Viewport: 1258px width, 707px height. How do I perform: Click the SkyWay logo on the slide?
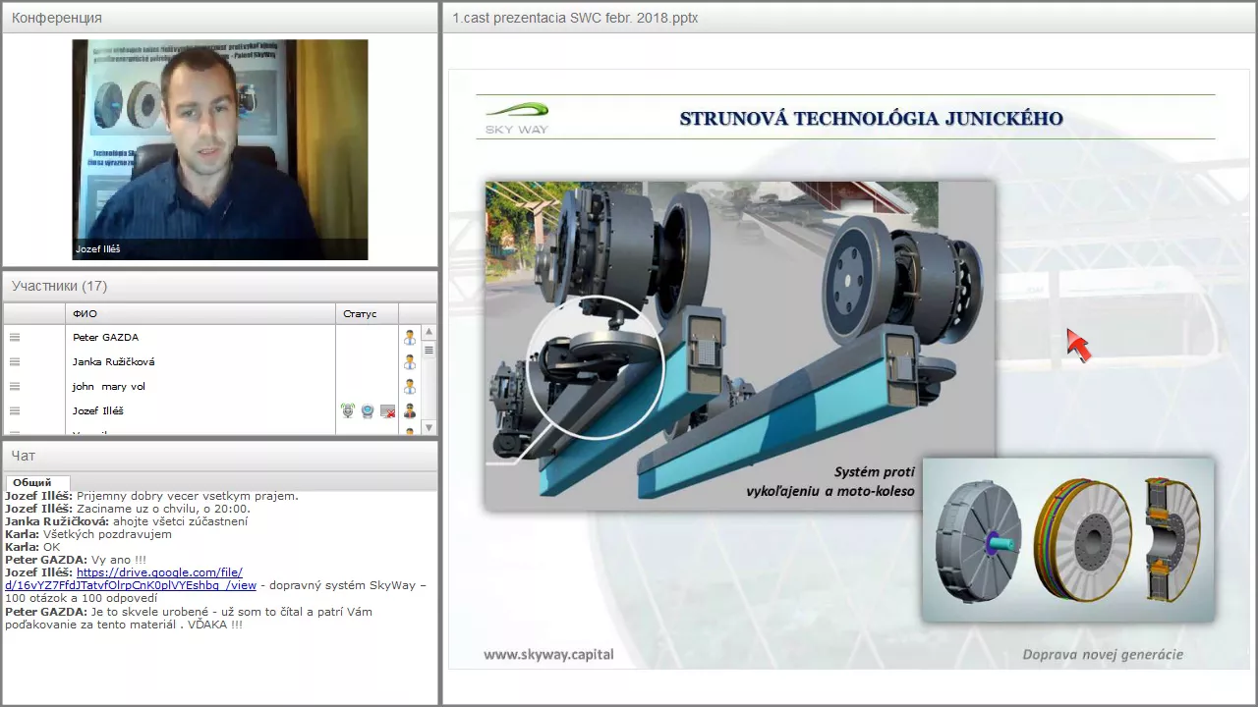[517, 118]
